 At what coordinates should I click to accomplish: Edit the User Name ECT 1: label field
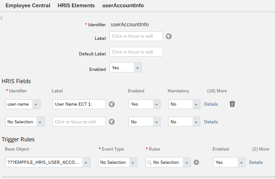(x=79, y=104)
